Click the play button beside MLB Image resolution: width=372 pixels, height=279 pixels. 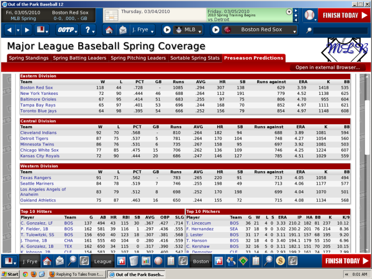(x=167, y=30)
